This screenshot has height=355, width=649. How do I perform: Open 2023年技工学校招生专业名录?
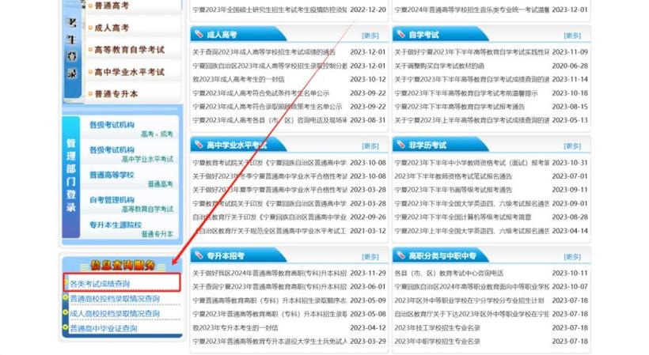[x=437, y=328]
